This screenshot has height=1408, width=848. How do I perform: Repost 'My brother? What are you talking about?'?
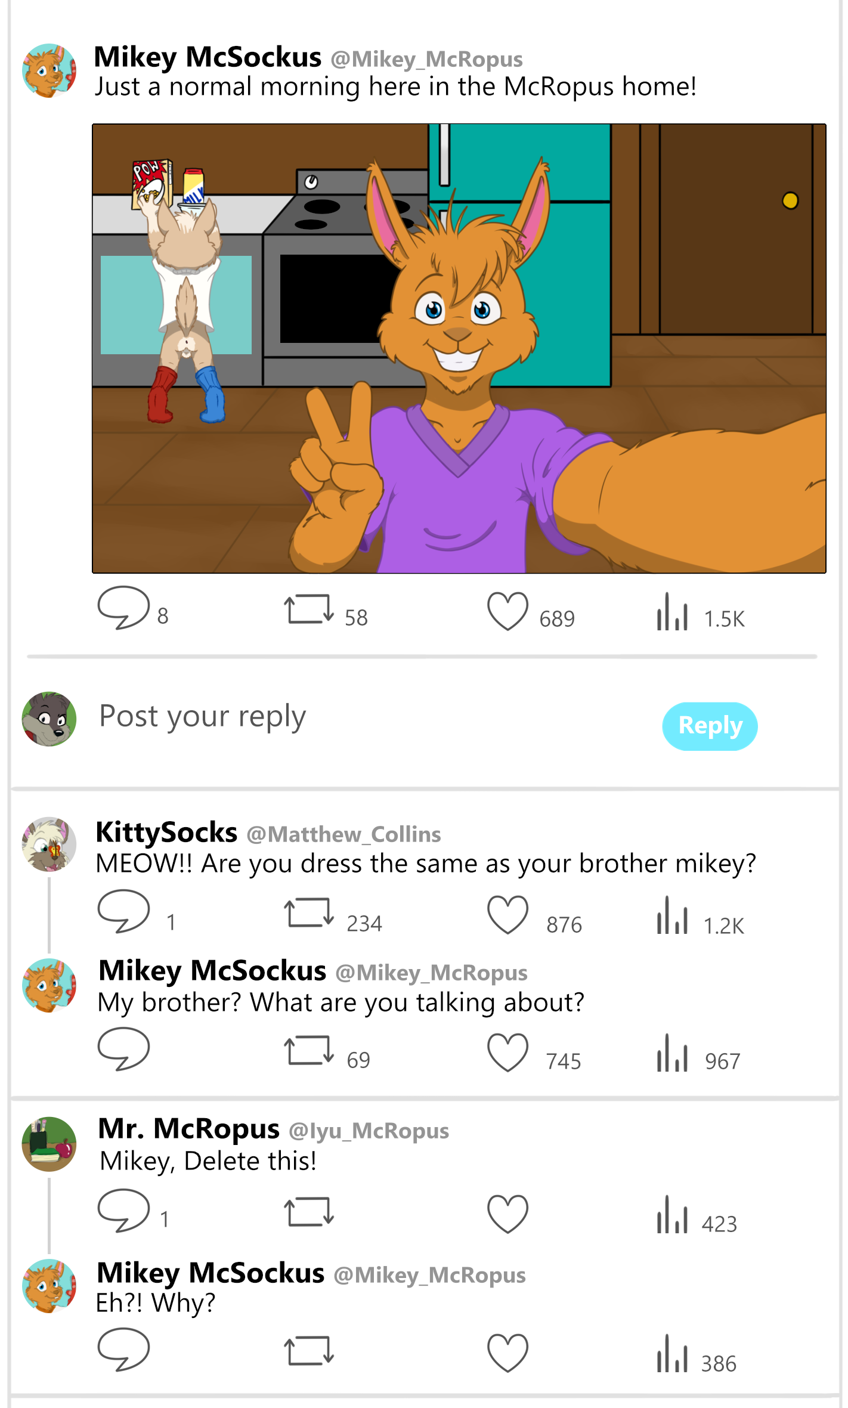[308, 1050]
